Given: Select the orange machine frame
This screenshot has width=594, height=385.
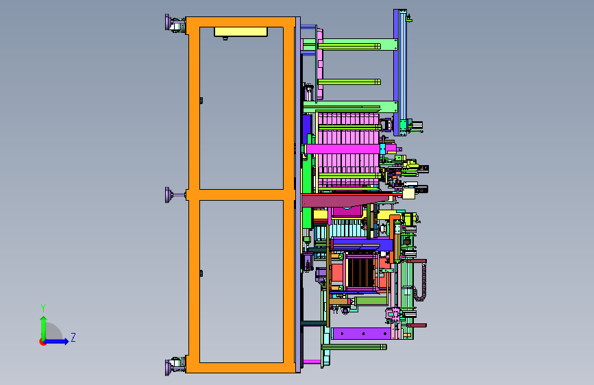Looking at the screenshot, I should pos(241,195).
